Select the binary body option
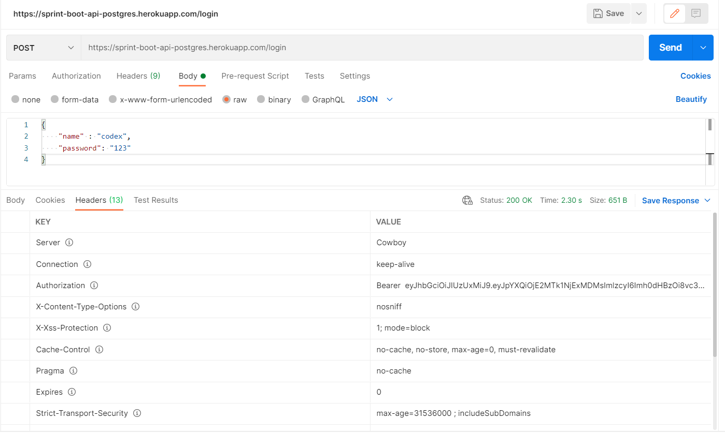Screen dimensions: 725x434 (261, 100)
